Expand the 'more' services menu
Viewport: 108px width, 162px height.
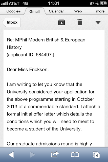tap(100, 11)
